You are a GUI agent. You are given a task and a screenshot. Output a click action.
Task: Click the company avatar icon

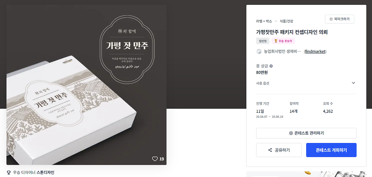[x=259, y=51]
